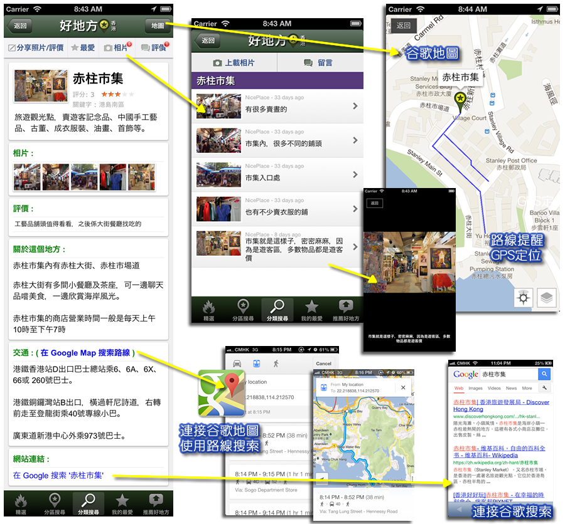Expand the 市集入口處 row arrow
The width and height of the screenshot is (565, 524).
(x=355, y=174)
